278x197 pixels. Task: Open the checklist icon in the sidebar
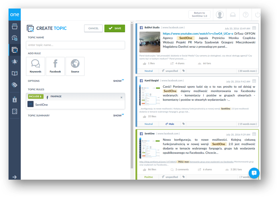pos(14,111)
